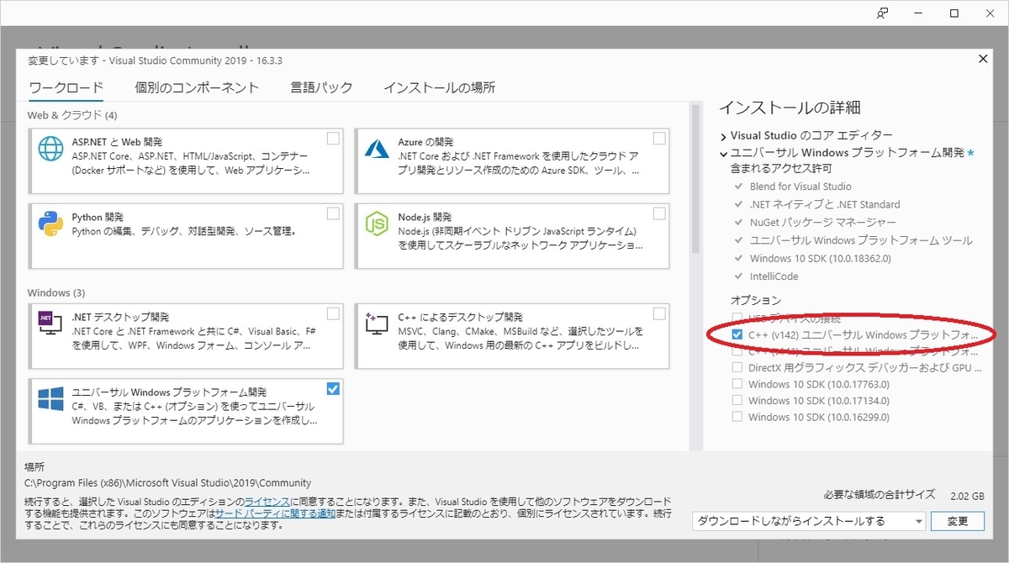
Task: Select the Blend for Visual Studio entry
Action: click(800, 187)
